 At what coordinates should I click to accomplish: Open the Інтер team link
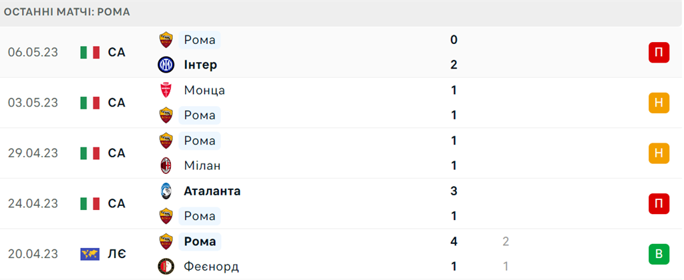[x=200, y=65]
